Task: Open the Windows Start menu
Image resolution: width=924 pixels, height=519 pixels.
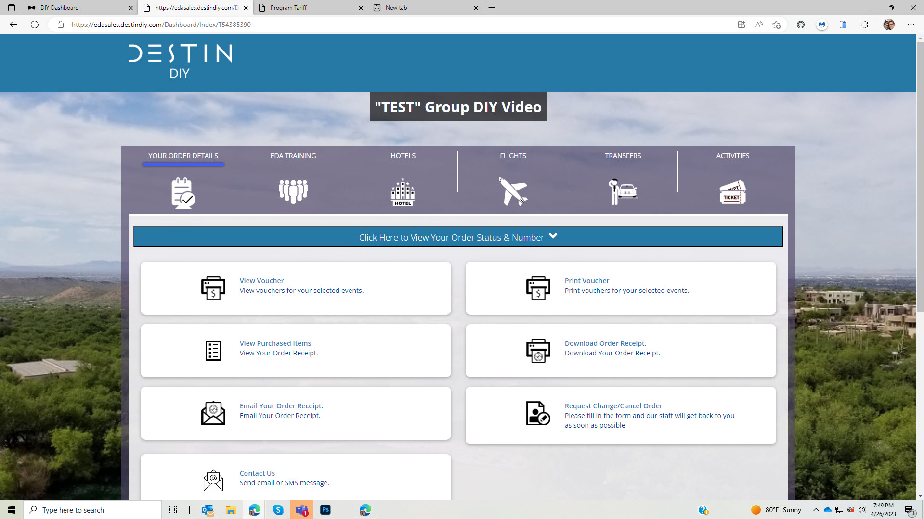Action: [12, 510]
